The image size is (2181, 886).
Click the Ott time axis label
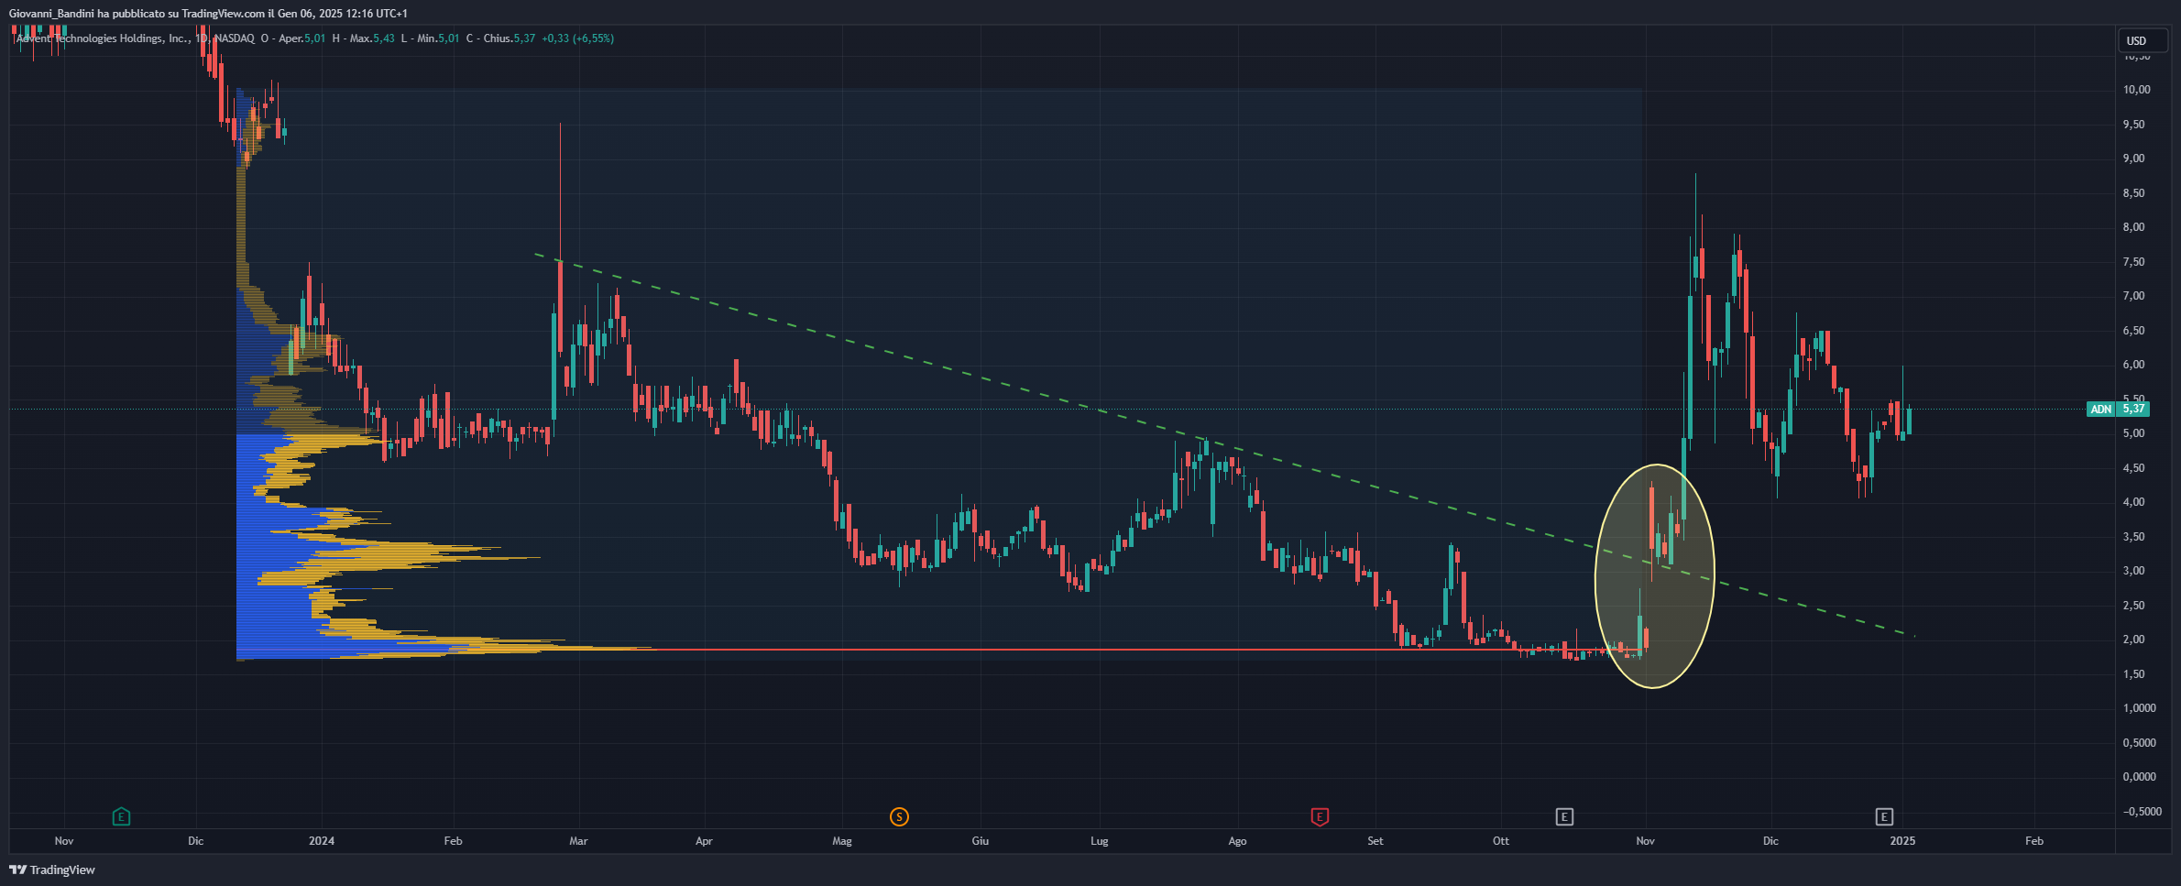tap(1501, 841)
